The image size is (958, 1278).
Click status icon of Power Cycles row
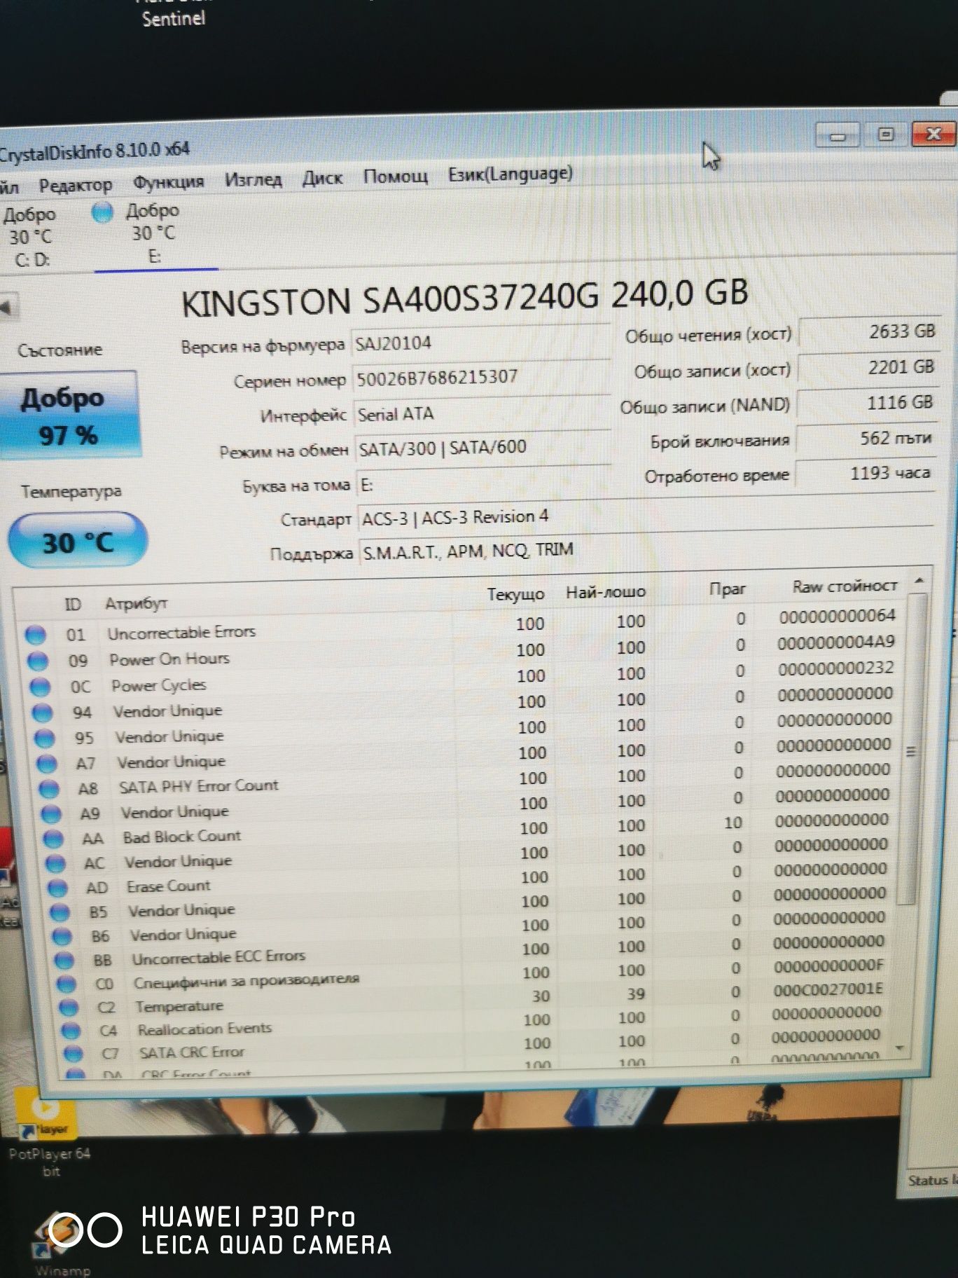tap(39, 687)
